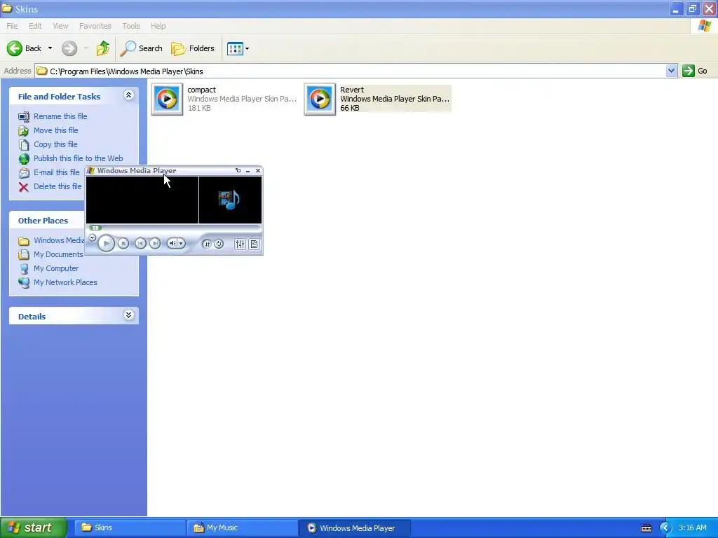Open the Help menu
The width and height of the screenshot is (718, 538).
pyautogui.click(x=158, y=26)
